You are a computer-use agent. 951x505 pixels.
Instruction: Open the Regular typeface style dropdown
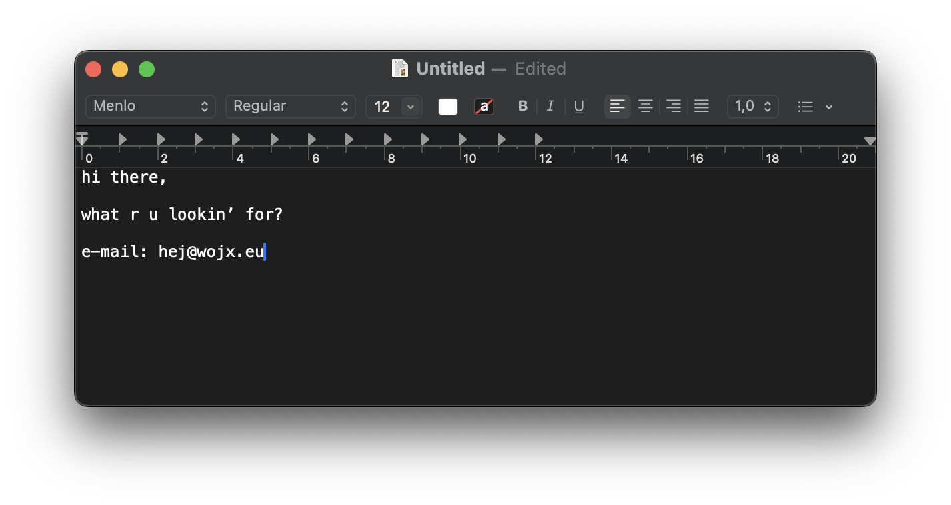click(291, 107)
